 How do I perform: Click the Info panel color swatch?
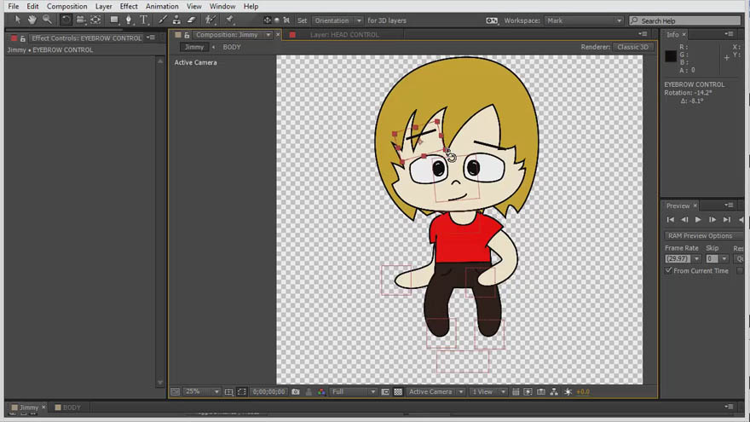point(671,56)
